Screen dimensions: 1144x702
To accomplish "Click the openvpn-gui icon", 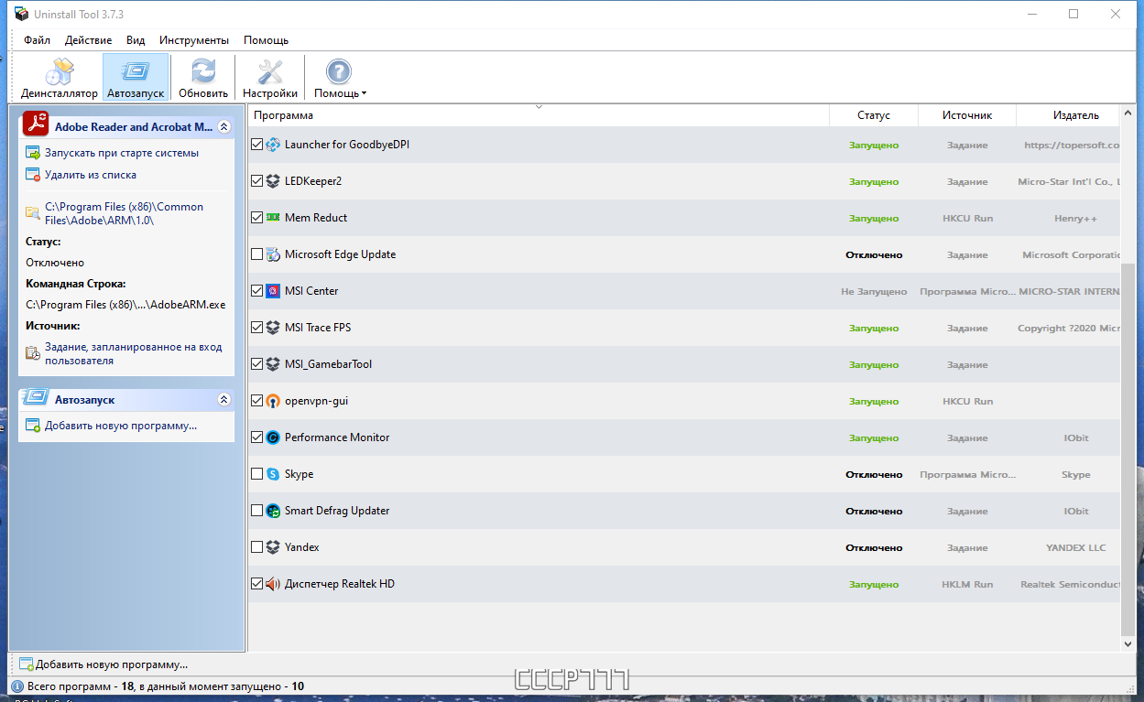I will point(273,401).
